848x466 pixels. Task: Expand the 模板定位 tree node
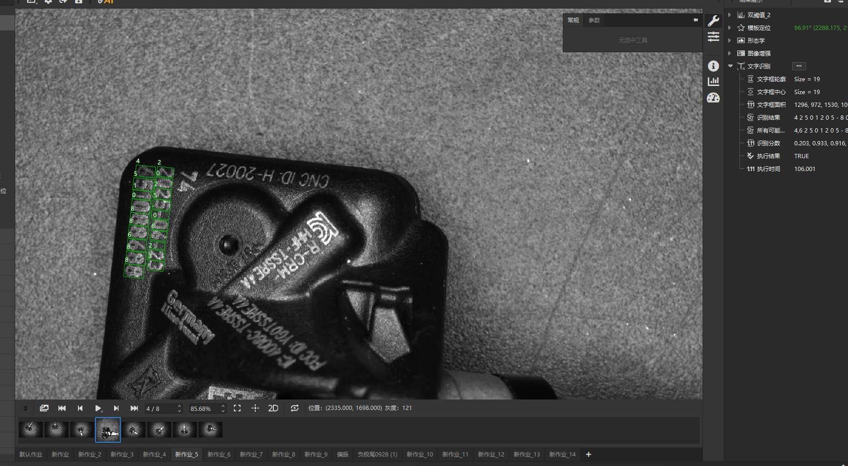point(730,28)
